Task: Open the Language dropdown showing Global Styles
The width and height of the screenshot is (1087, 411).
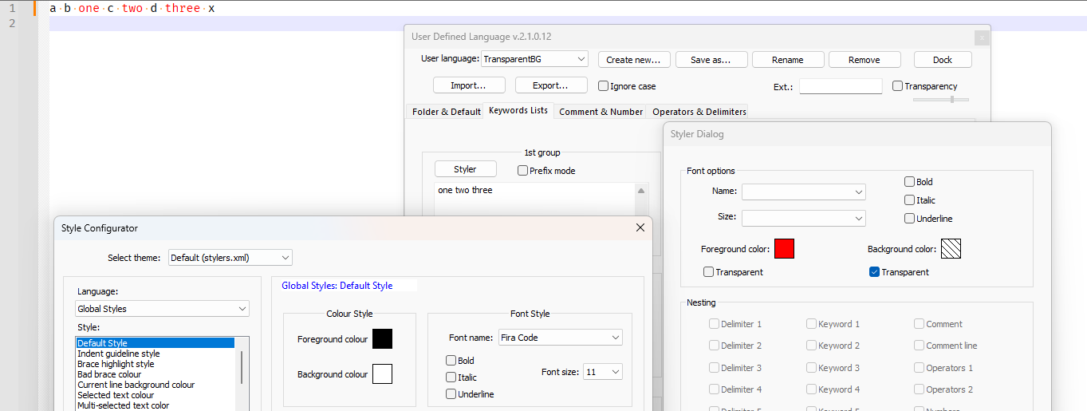Action: tap(162, 309)
